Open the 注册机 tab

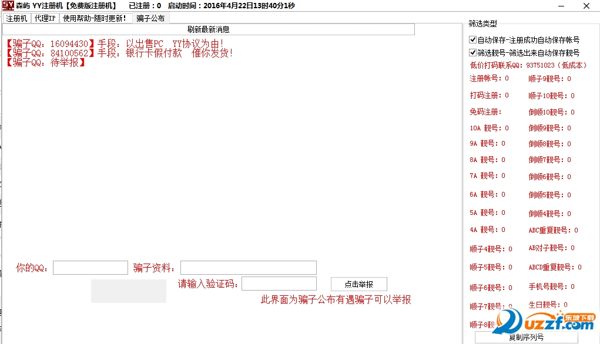pyautogui.click(x=16, y=18)
